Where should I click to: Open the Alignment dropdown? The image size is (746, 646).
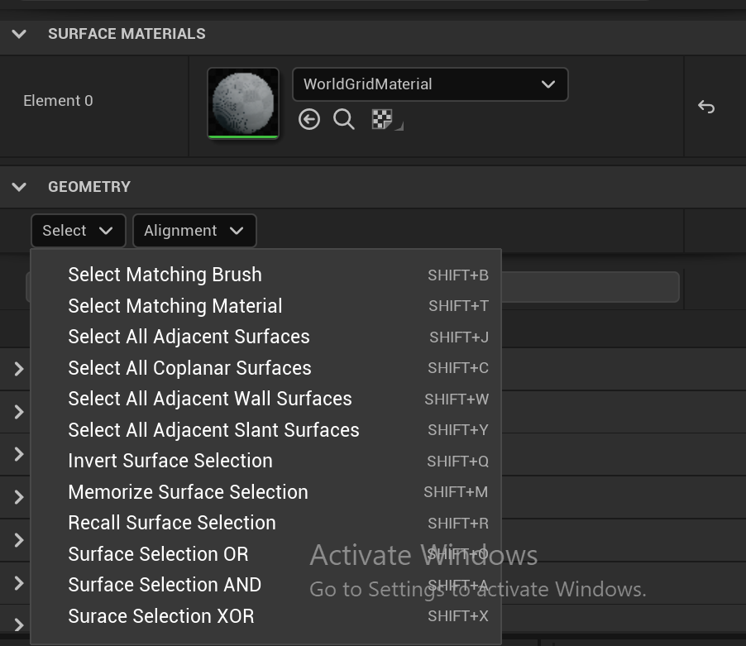(x=194, y=231)
